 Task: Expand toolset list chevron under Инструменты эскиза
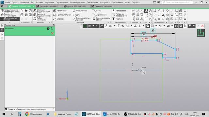[x=9, y=22]
